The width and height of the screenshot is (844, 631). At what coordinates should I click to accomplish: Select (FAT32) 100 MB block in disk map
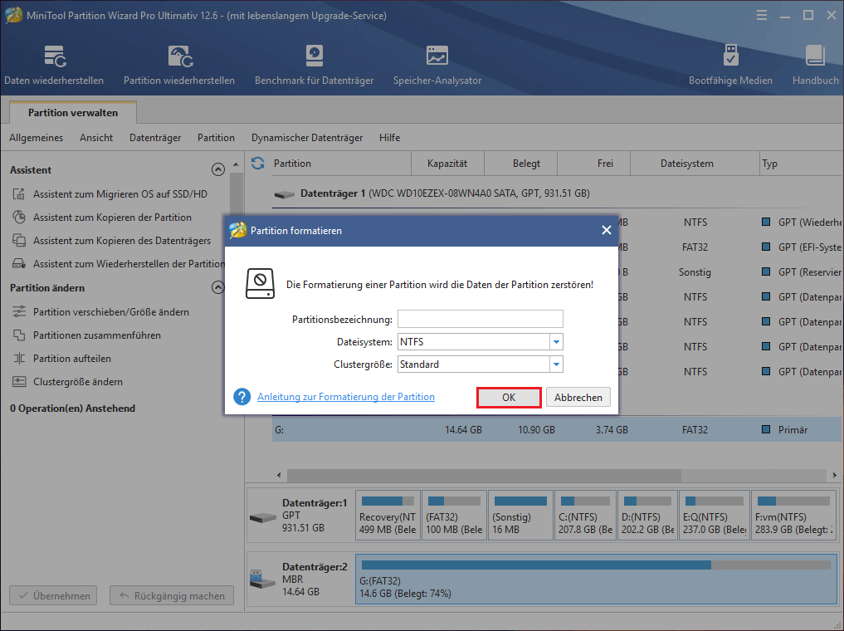pos(454,516)
